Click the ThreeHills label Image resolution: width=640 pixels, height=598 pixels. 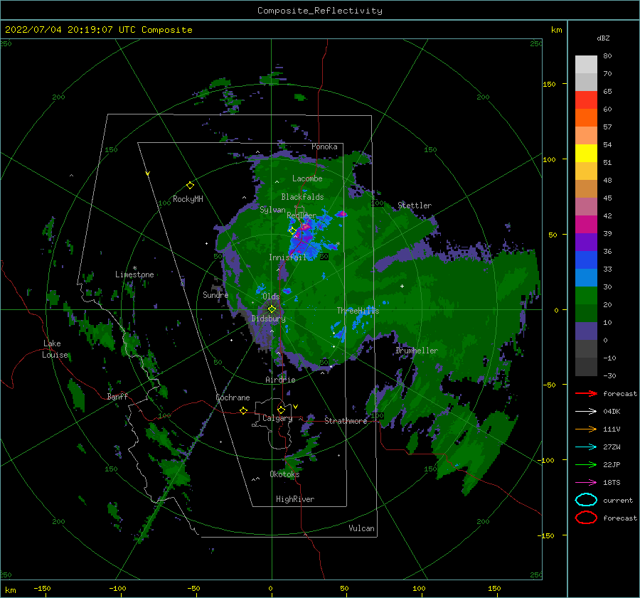coord(358,311)
